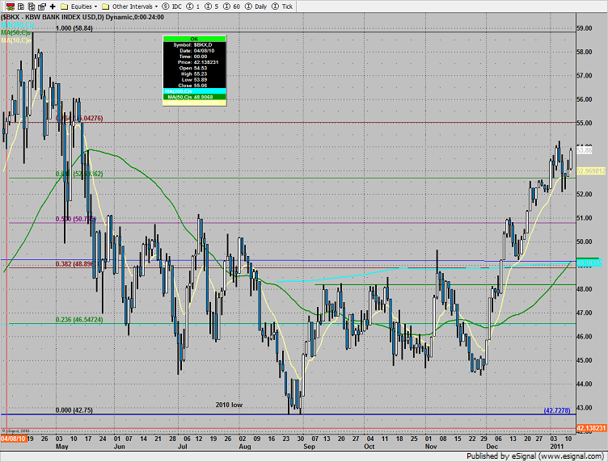The width and height of the screenshot is (608, 462).
Task: Click the High 55.23 row in data window
Action: click(x=194, y=74)
